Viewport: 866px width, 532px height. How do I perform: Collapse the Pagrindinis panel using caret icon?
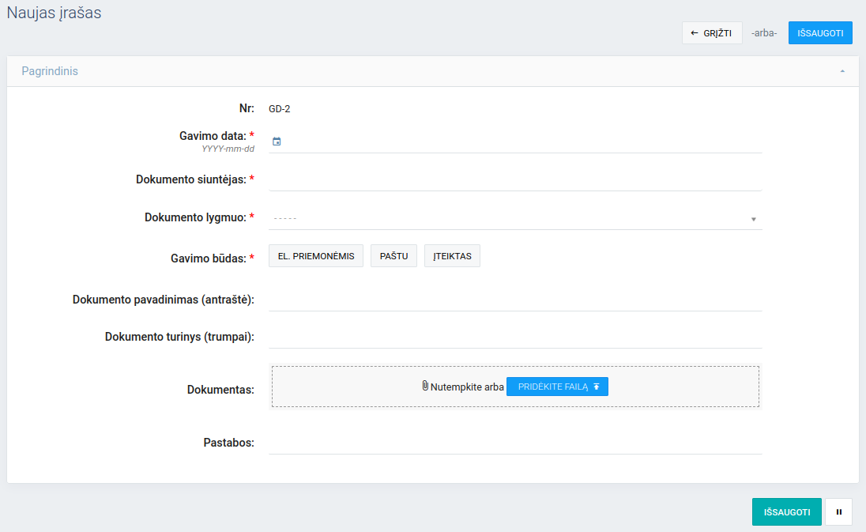pyautogui.click(x=842, y=71)
